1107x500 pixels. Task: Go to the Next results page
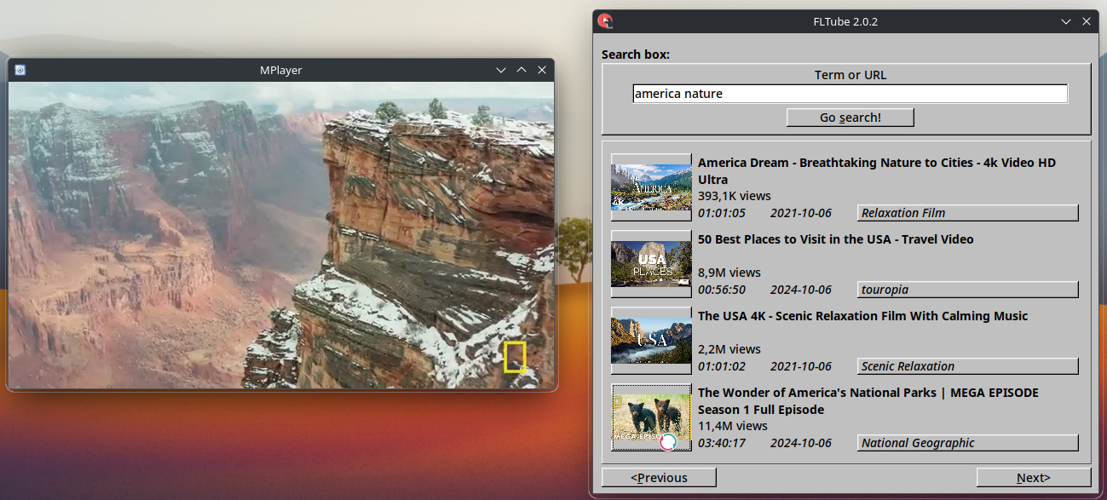coord(1033,477)
